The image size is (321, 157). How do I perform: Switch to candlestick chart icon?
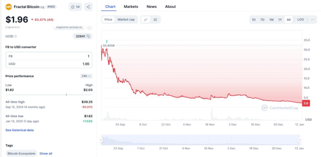point(155,20)
